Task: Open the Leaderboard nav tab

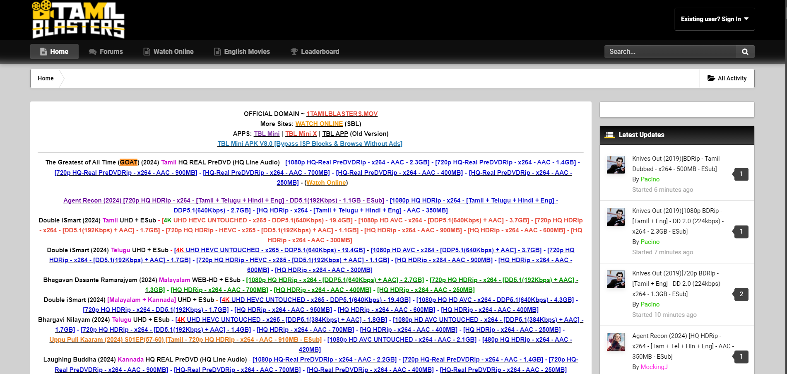Action: pyautogui.click(x=315, y=51)
